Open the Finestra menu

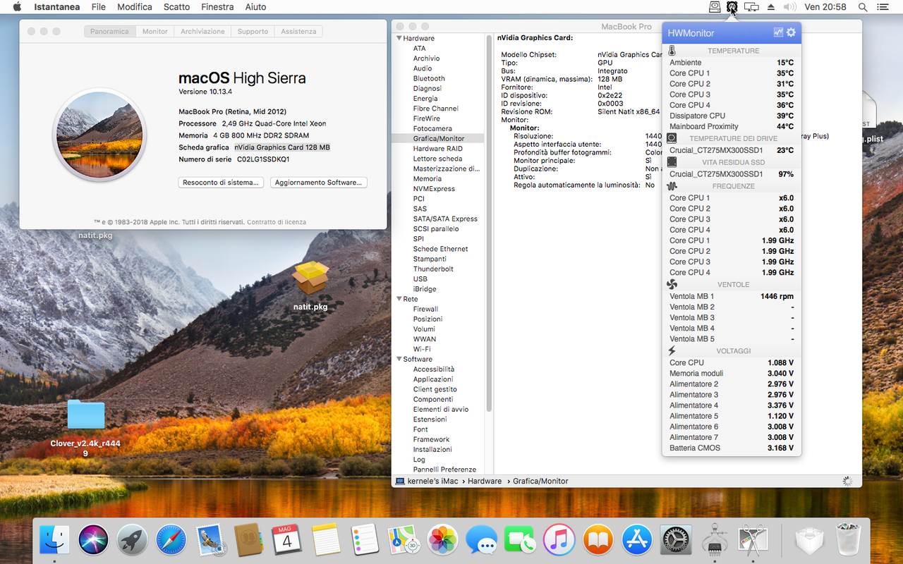pos(217,7)
